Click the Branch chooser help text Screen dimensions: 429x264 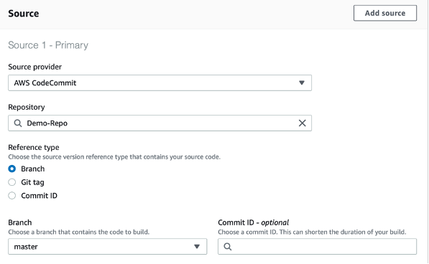[x=79, y=232]
